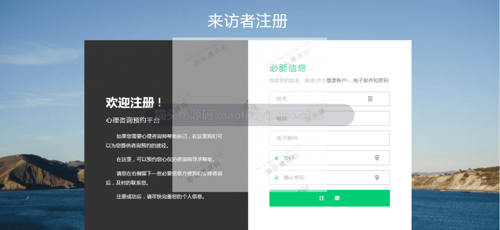
Task: Submit the form with the green 注册 button
Action: (330, 198)
